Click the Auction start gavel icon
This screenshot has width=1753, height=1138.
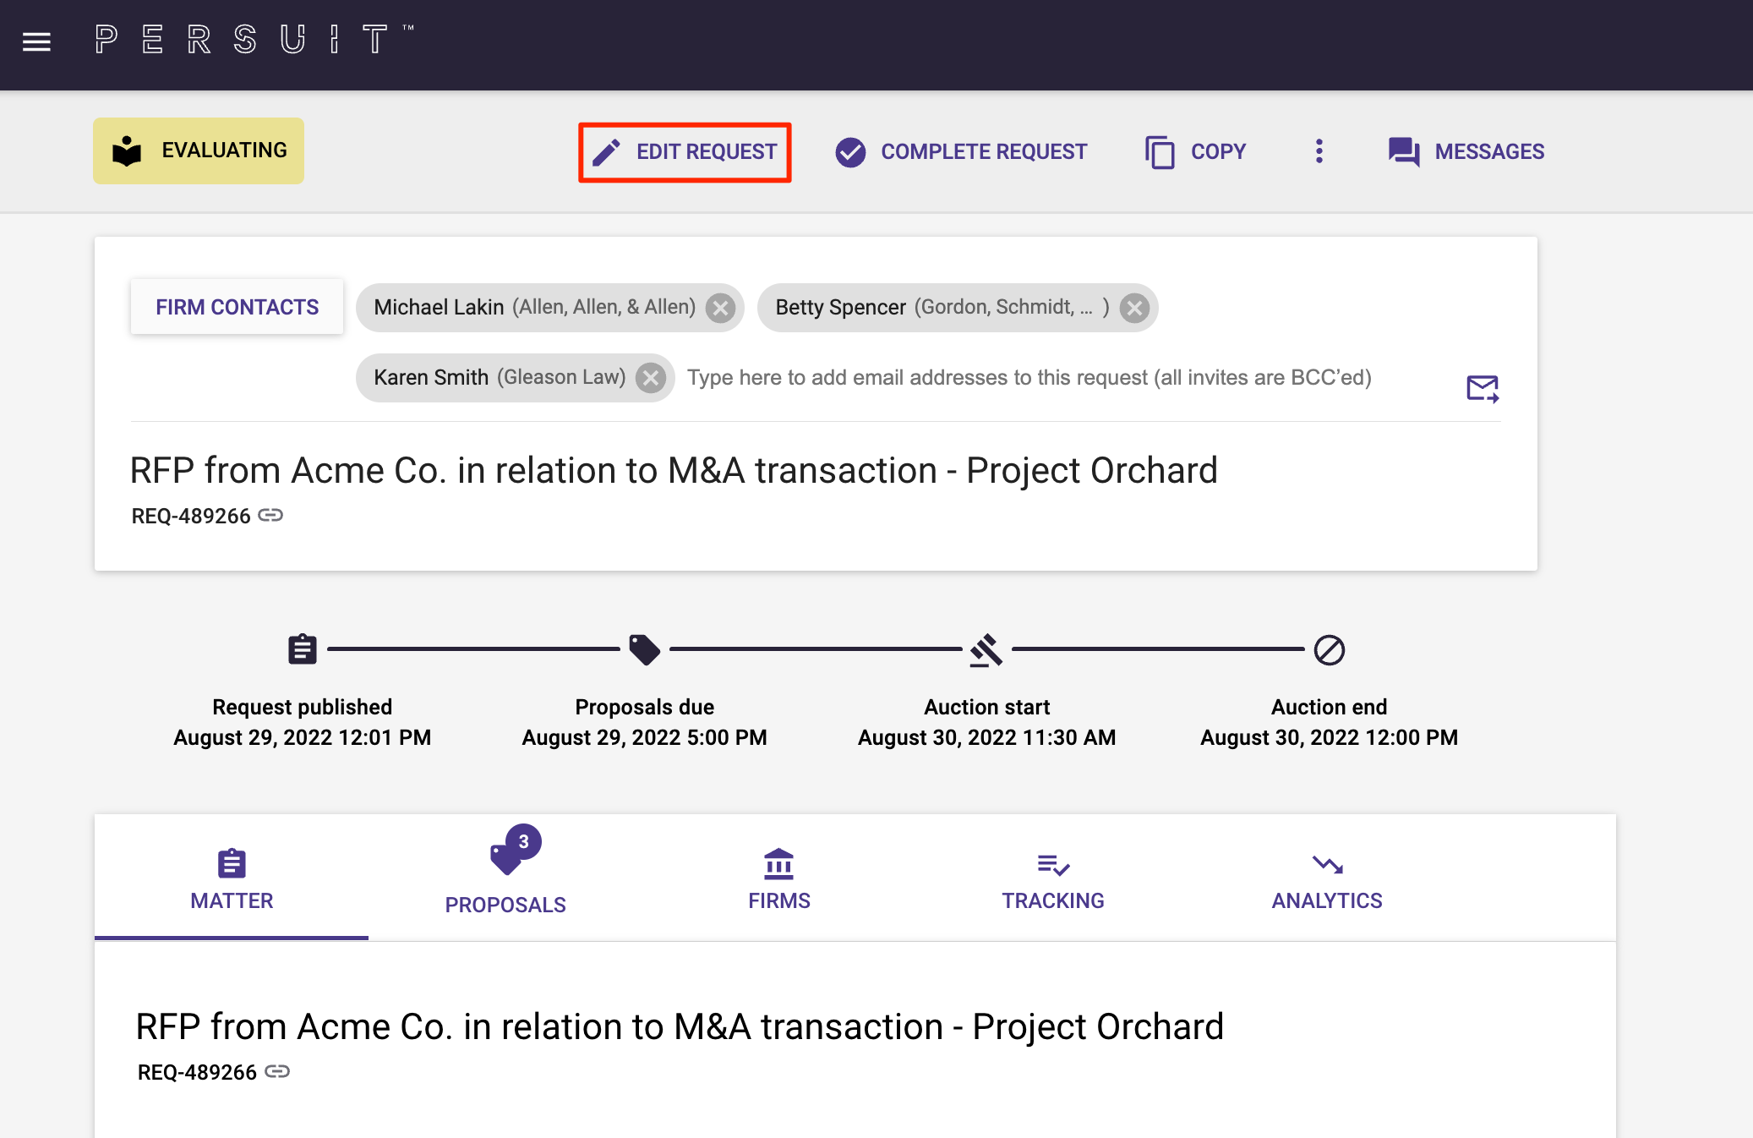(986, 650)
